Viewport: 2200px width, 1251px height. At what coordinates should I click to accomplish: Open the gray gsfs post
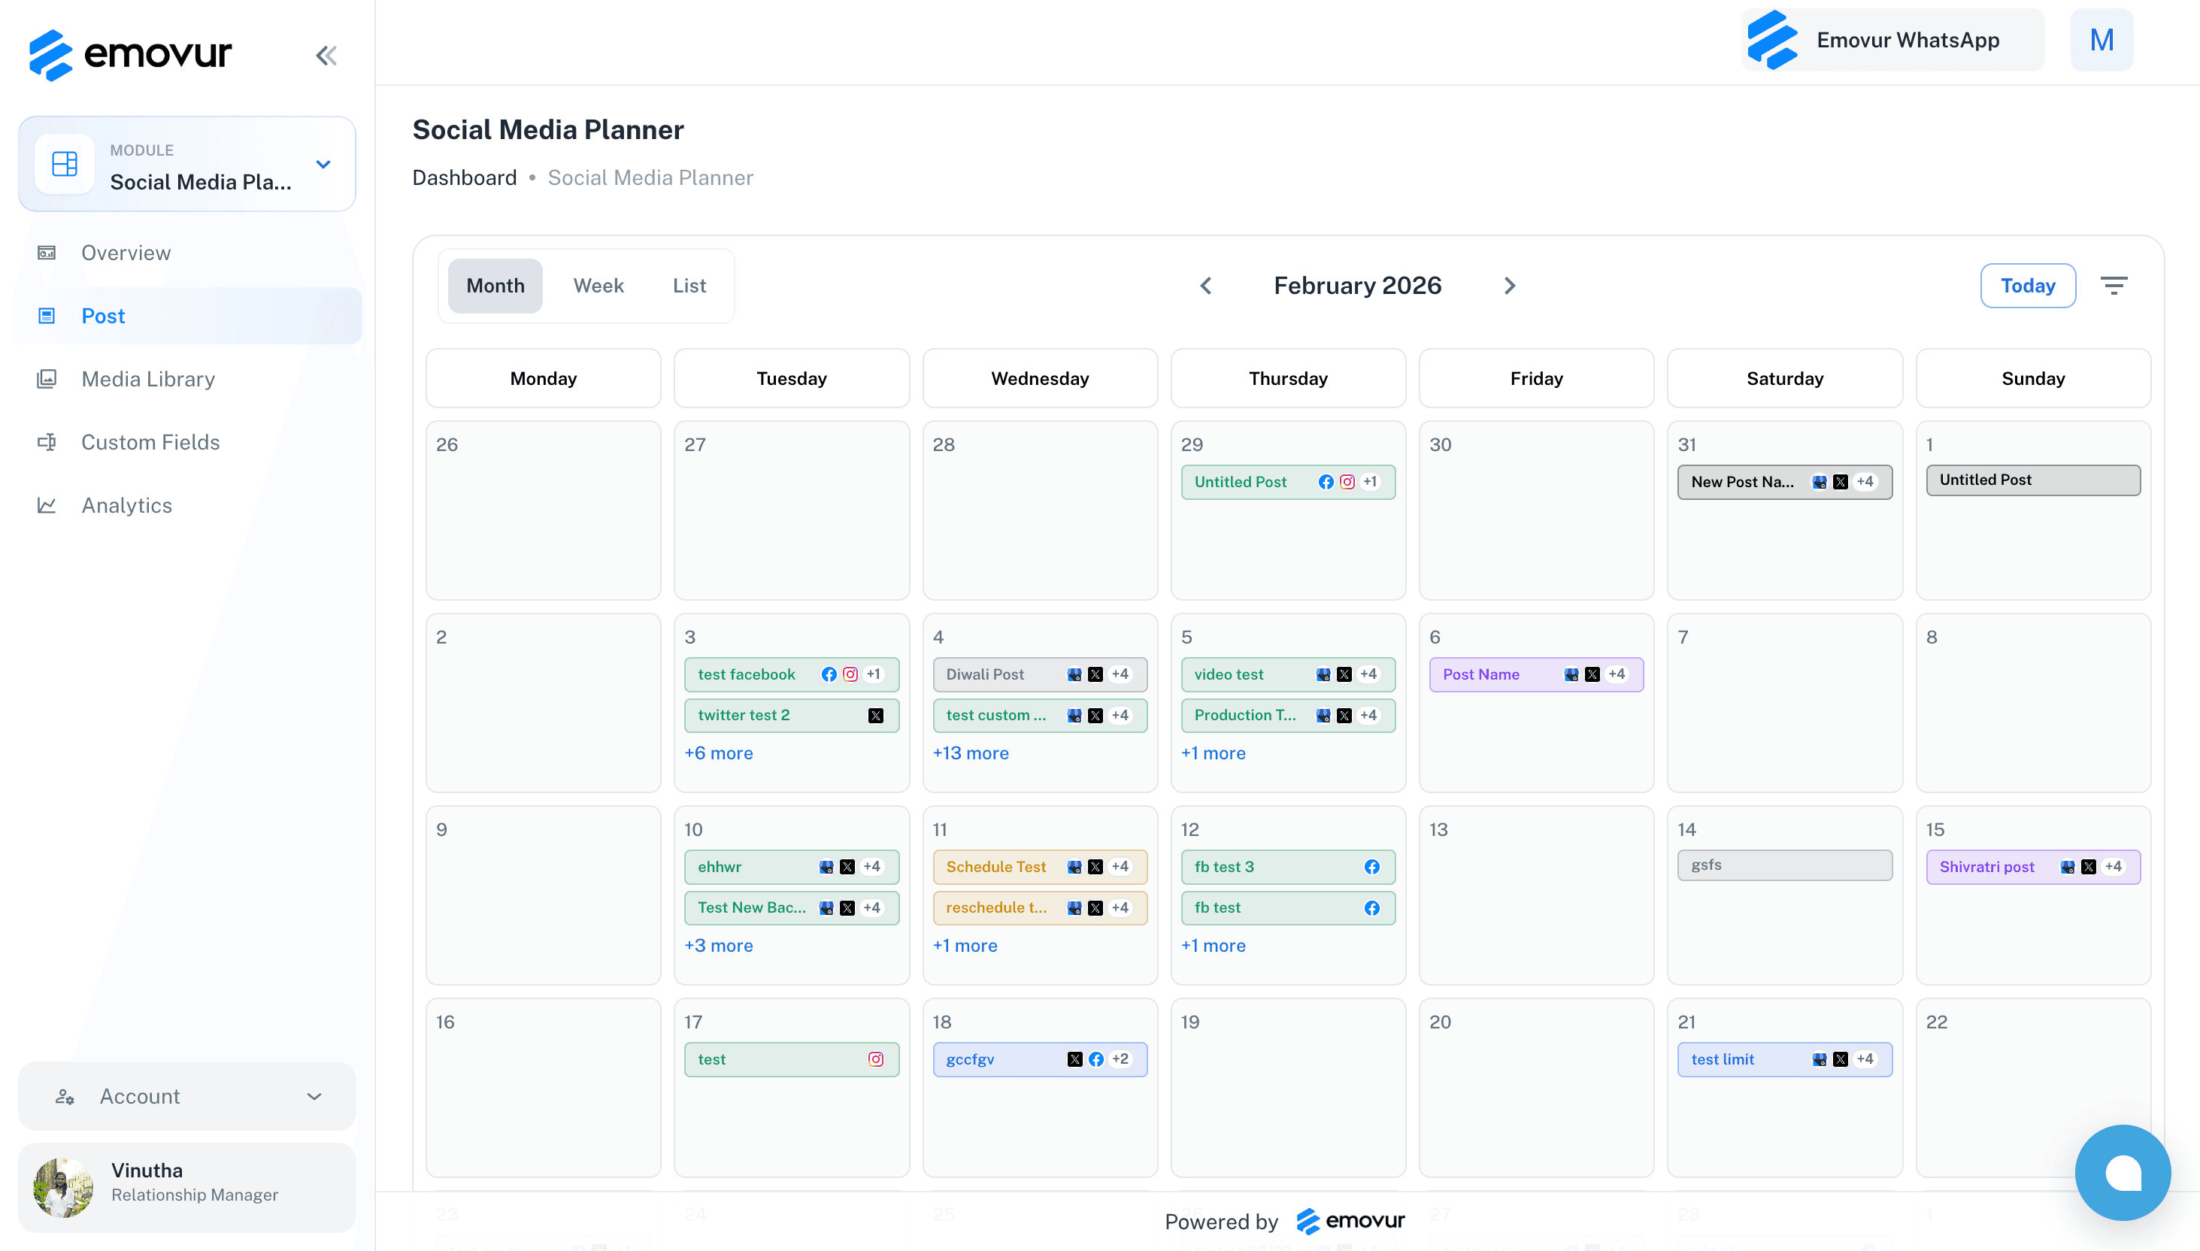1784,865
